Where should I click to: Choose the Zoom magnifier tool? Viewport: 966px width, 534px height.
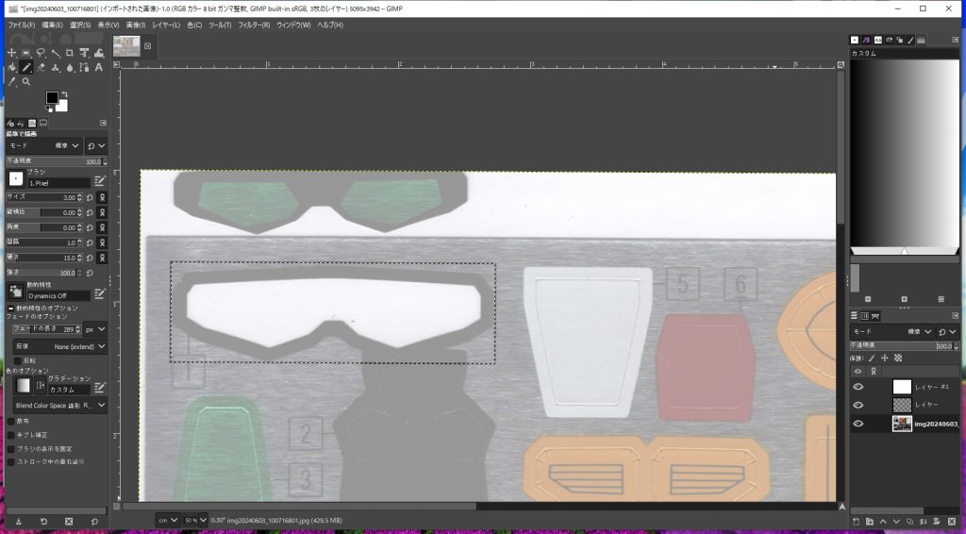point(26,82)
